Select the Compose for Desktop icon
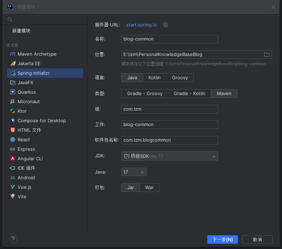 pos(13,120)
